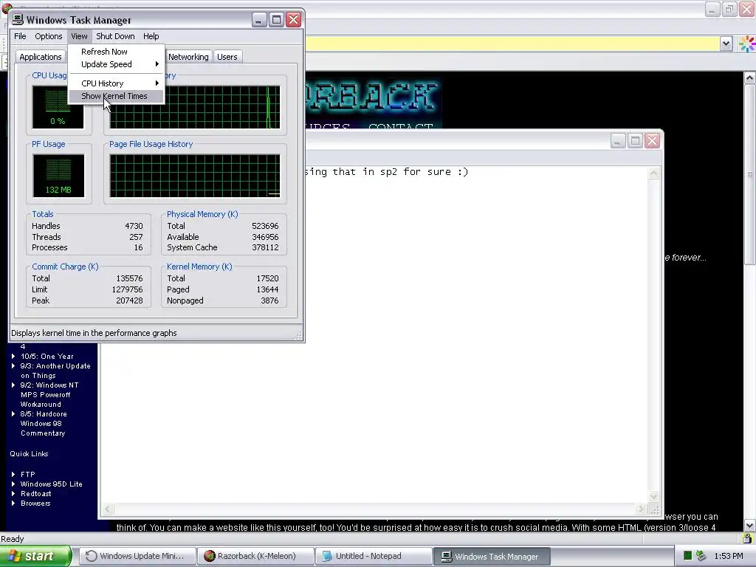Open the '10/5: One Year' sidebar link

pyautogui.click(x=47, y=357)
